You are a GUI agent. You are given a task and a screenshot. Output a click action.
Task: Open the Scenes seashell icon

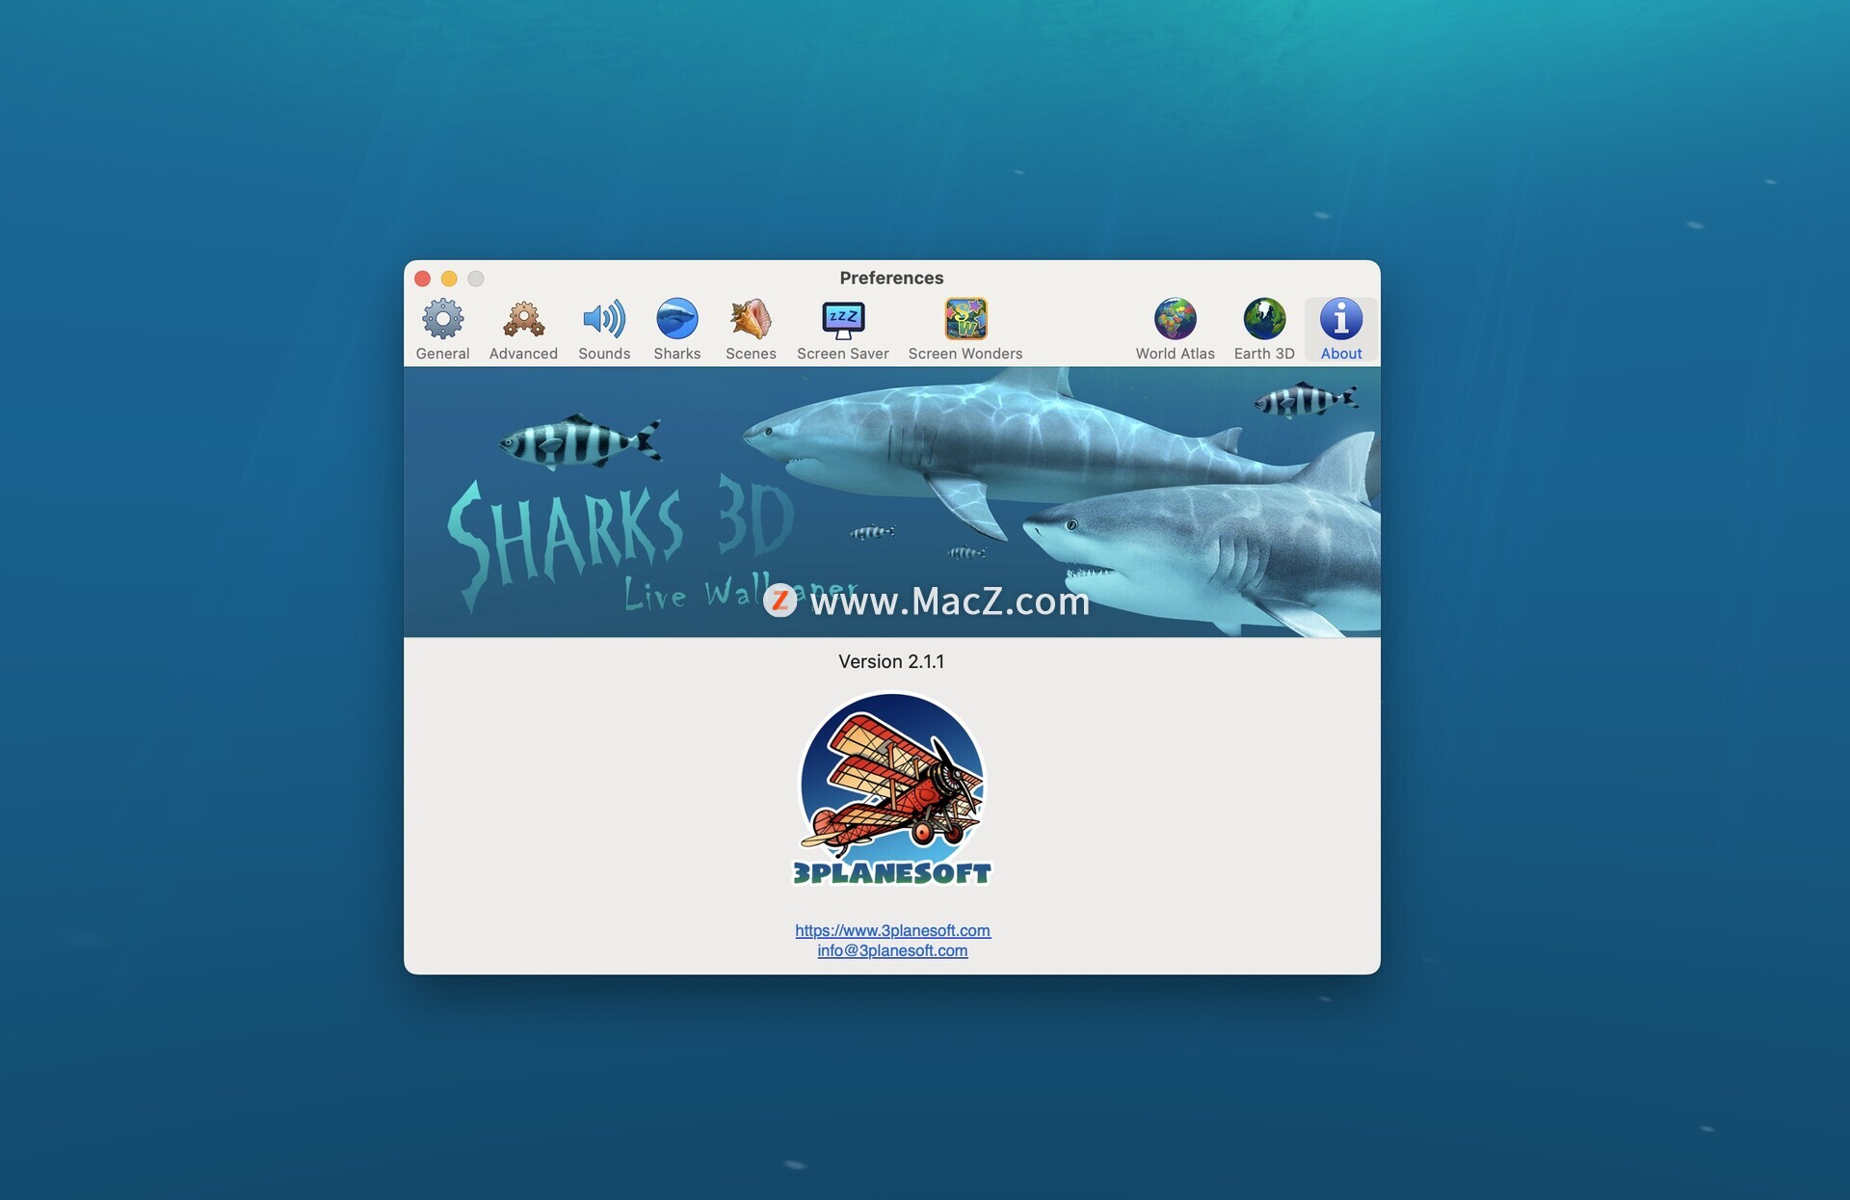tap(751, 320)
